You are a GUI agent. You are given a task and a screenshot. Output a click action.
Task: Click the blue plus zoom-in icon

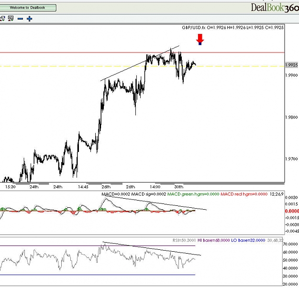pos(29,19)
